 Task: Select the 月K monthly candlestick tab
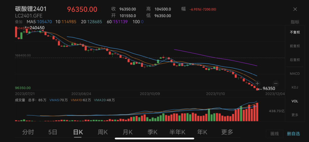(128, 132)
